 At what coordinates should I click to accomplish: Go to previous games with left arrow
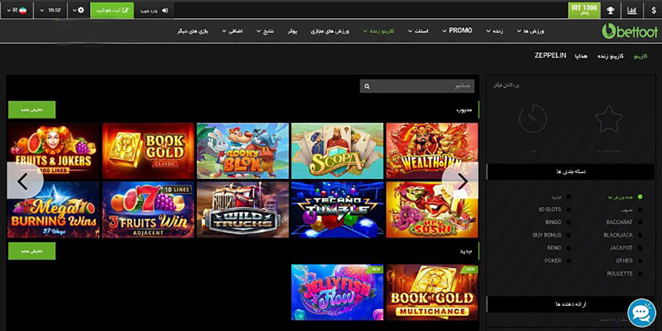coord(24,181)
